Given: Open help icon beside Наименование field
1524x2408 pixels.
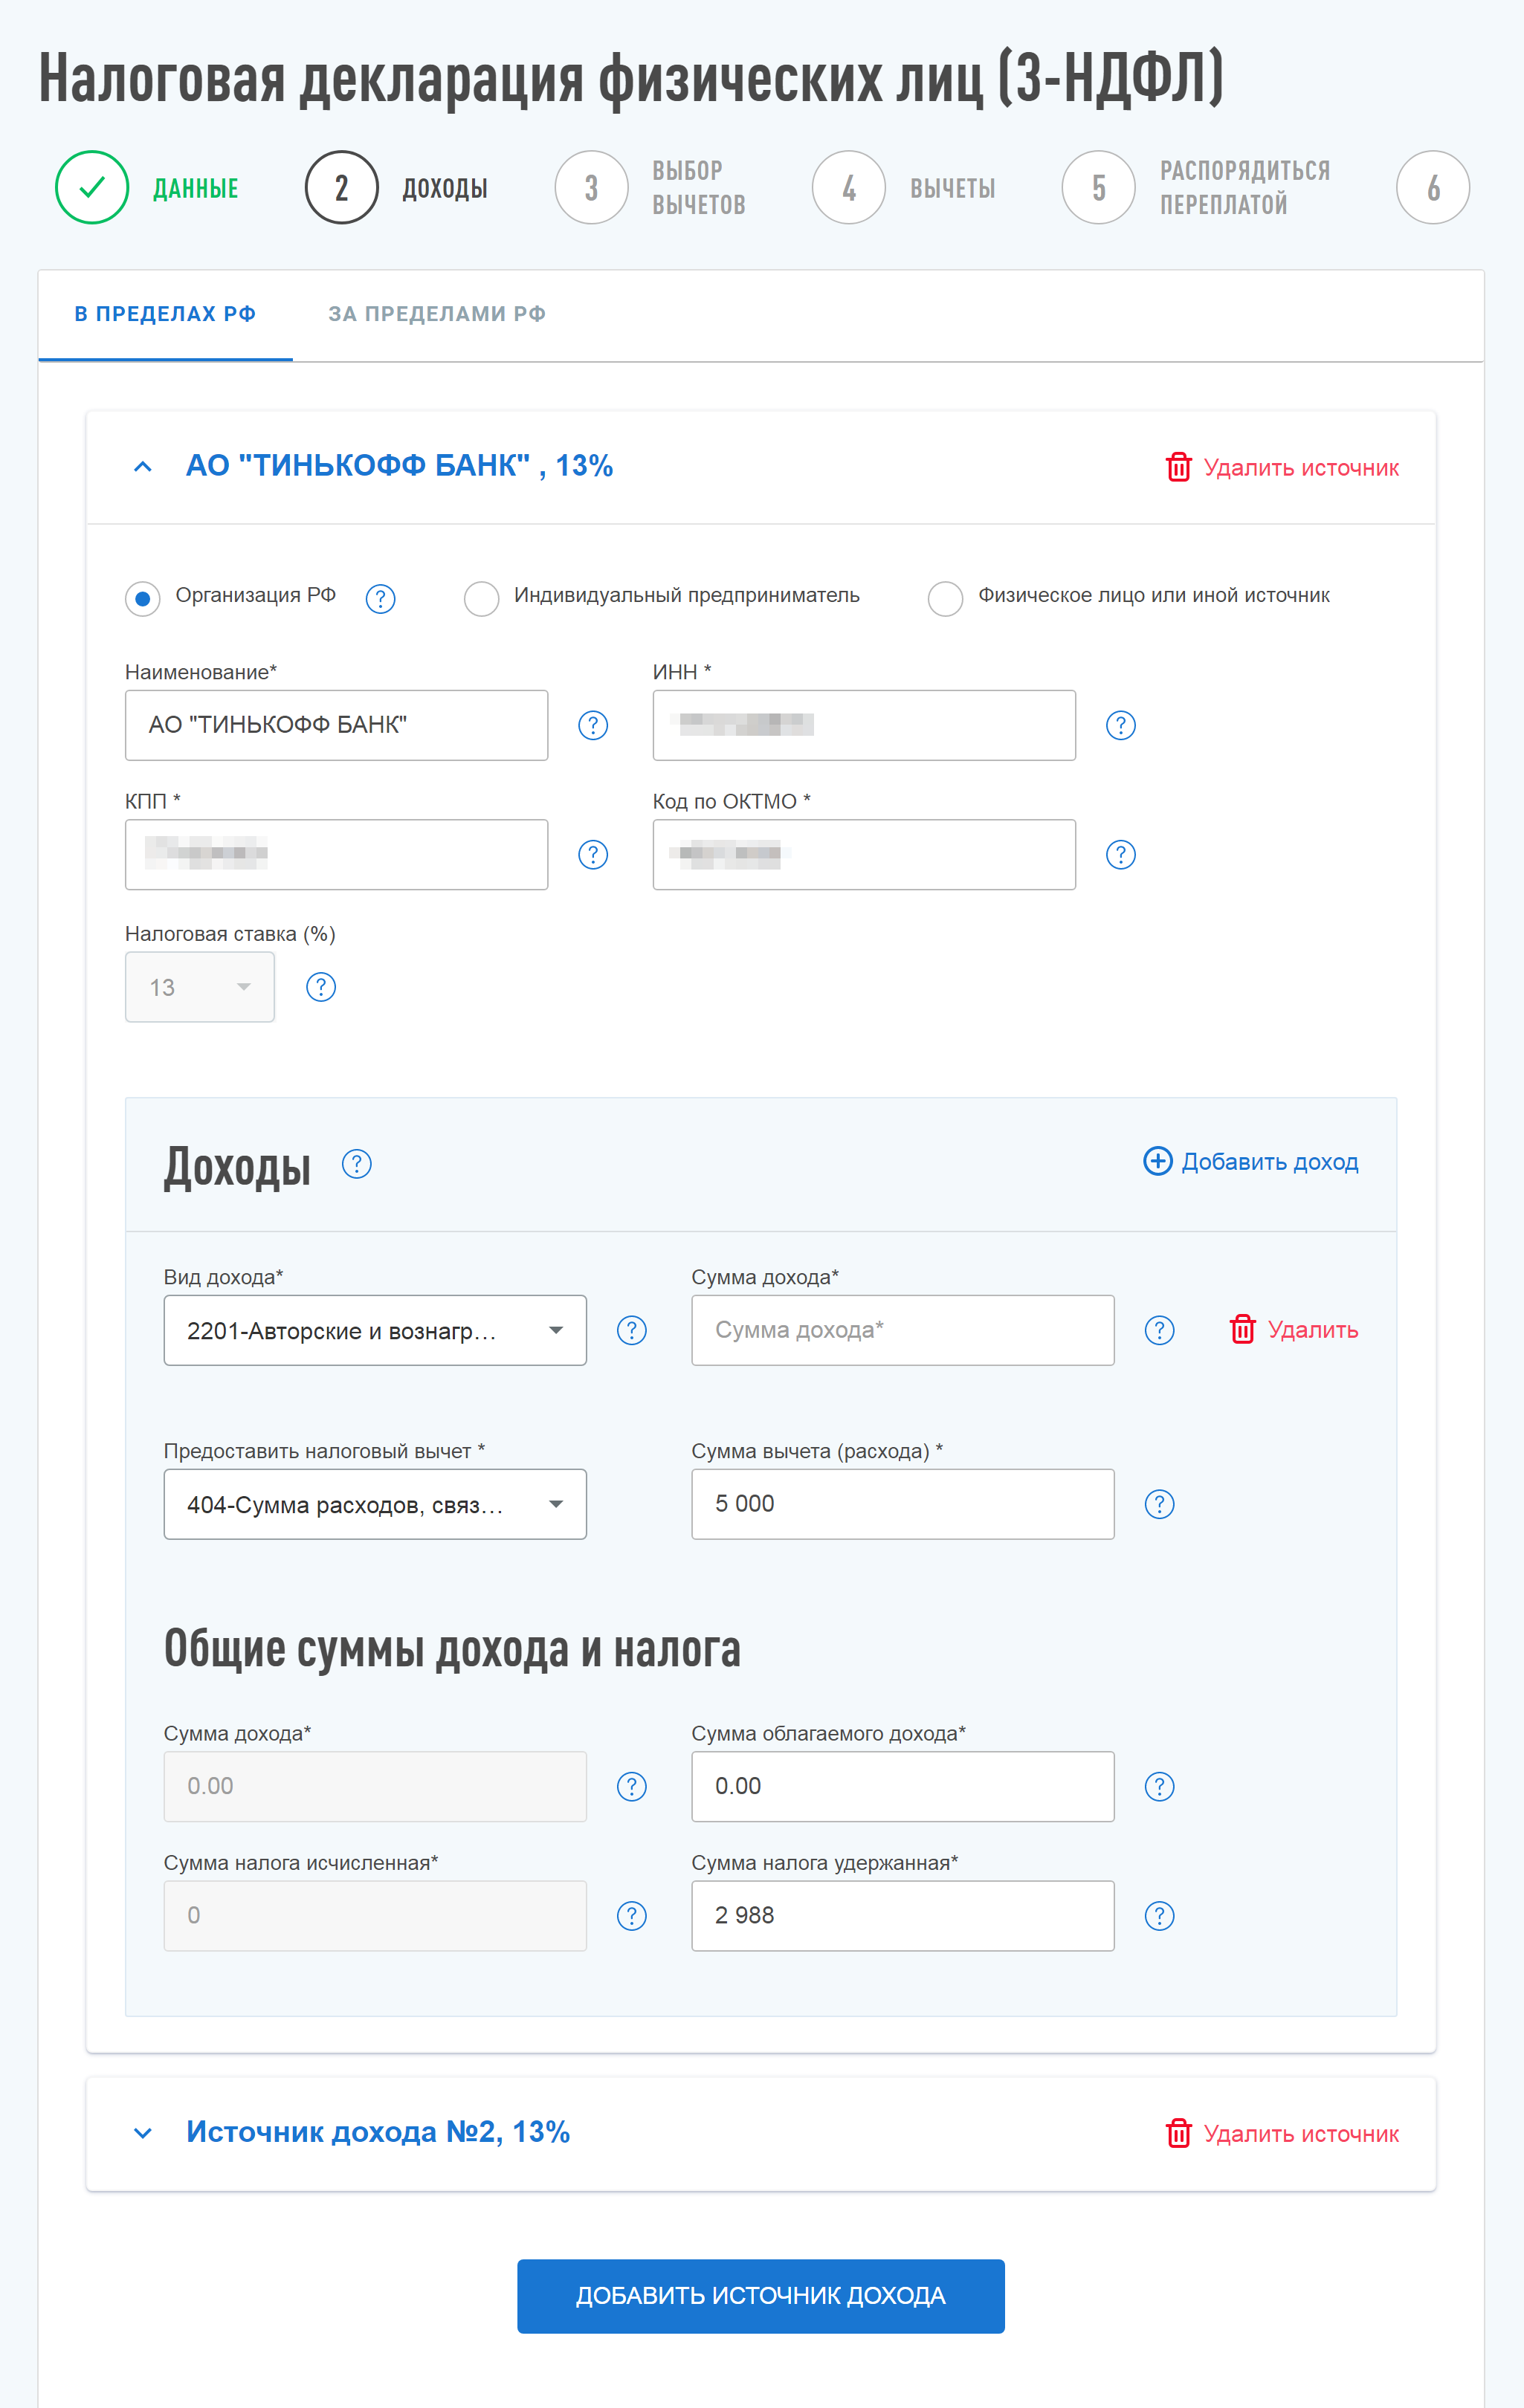Looking at the screenshot, I should point(593,725).
